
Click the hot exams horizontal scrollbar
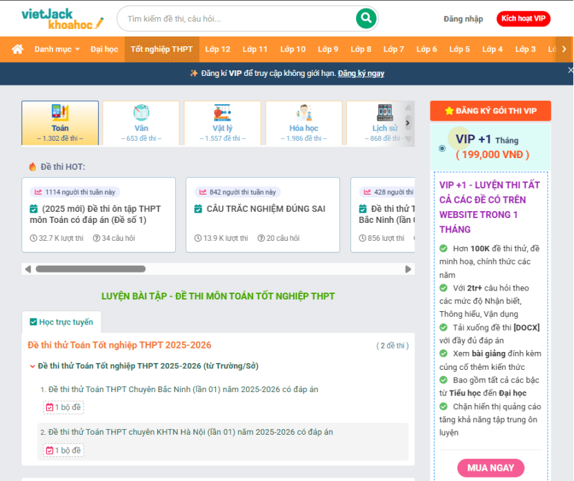point(90,269)
